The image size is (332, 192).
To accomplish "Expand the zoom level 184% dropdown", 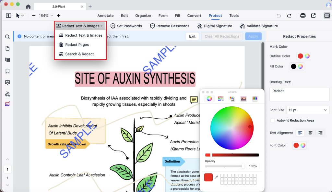I will [52, 16].
